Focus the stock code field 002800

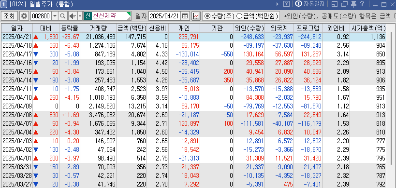[x=41, y=16]
